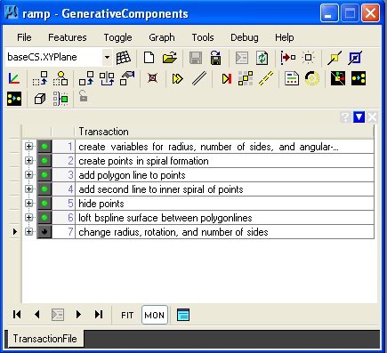
Task: Open the Debug menu
Action: point(245,37)
